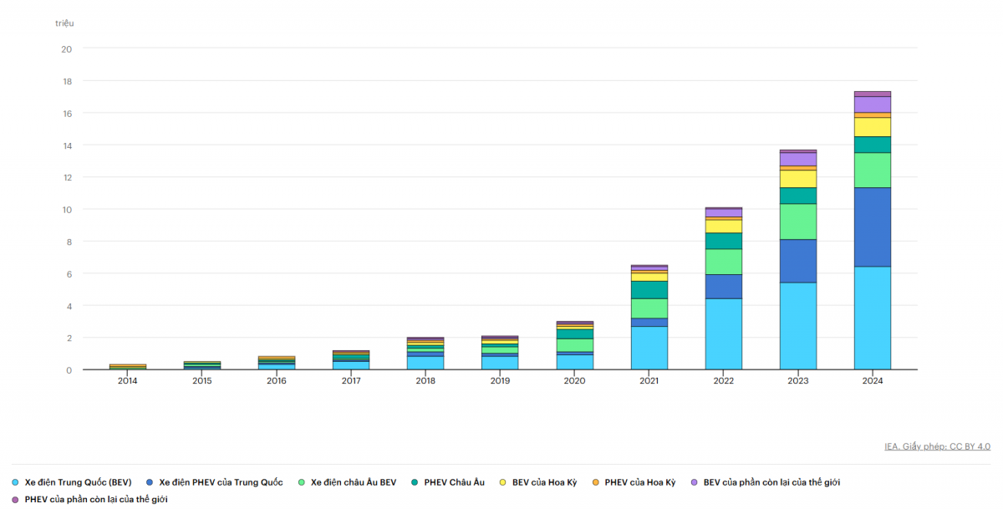Click the dark blue segment of the 2022 bar
The width and height of the screenshot is (1003, 509).
[x=723, y=286]
